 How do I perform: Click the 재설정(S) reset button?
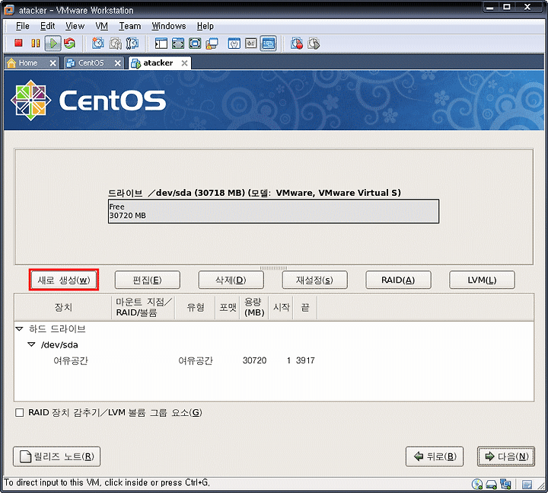(x=314, y=280)
